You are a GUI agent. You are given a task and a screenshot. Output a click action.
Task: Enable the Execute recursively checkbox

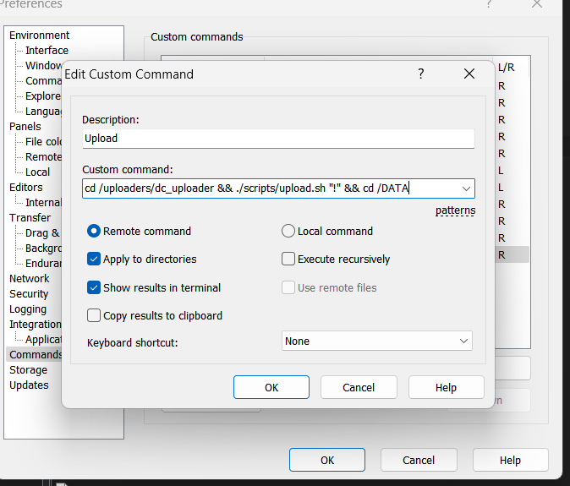pos(288,259)
